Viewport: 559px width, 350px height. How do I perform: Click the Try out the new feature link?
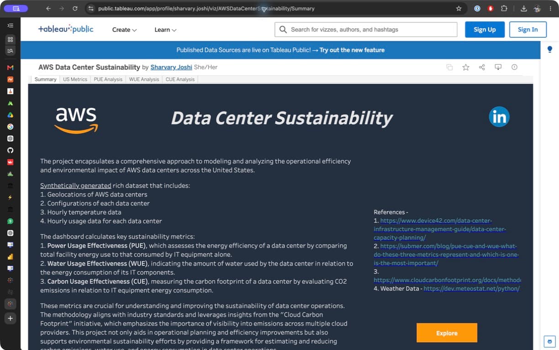coord(352,50)
